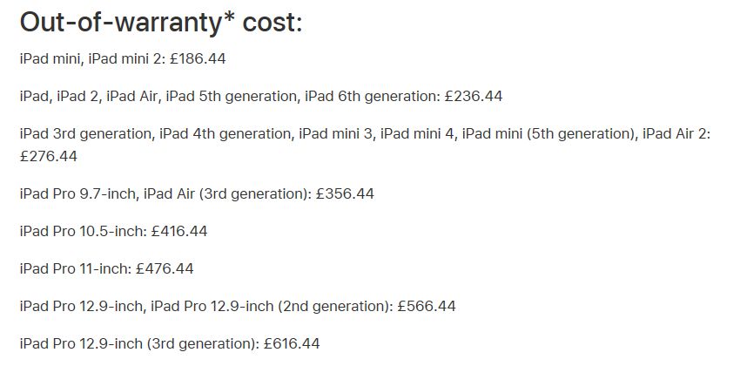The width and height of the screenshot is (747, 366).
Task: Click iPad Pro 12.9-inch (2nd generation) text
Action: pos(270,306)
